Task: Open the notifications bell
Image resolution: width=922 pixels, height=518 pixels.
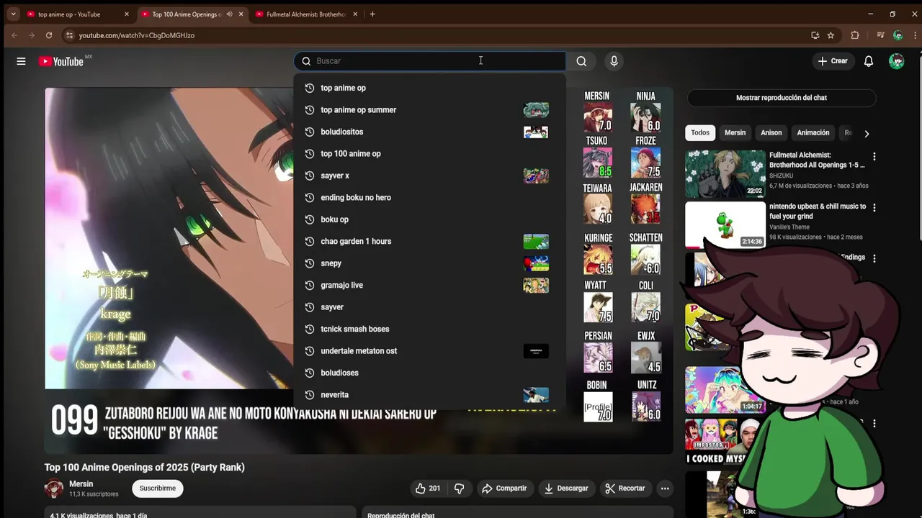Action: click(869, 61)
